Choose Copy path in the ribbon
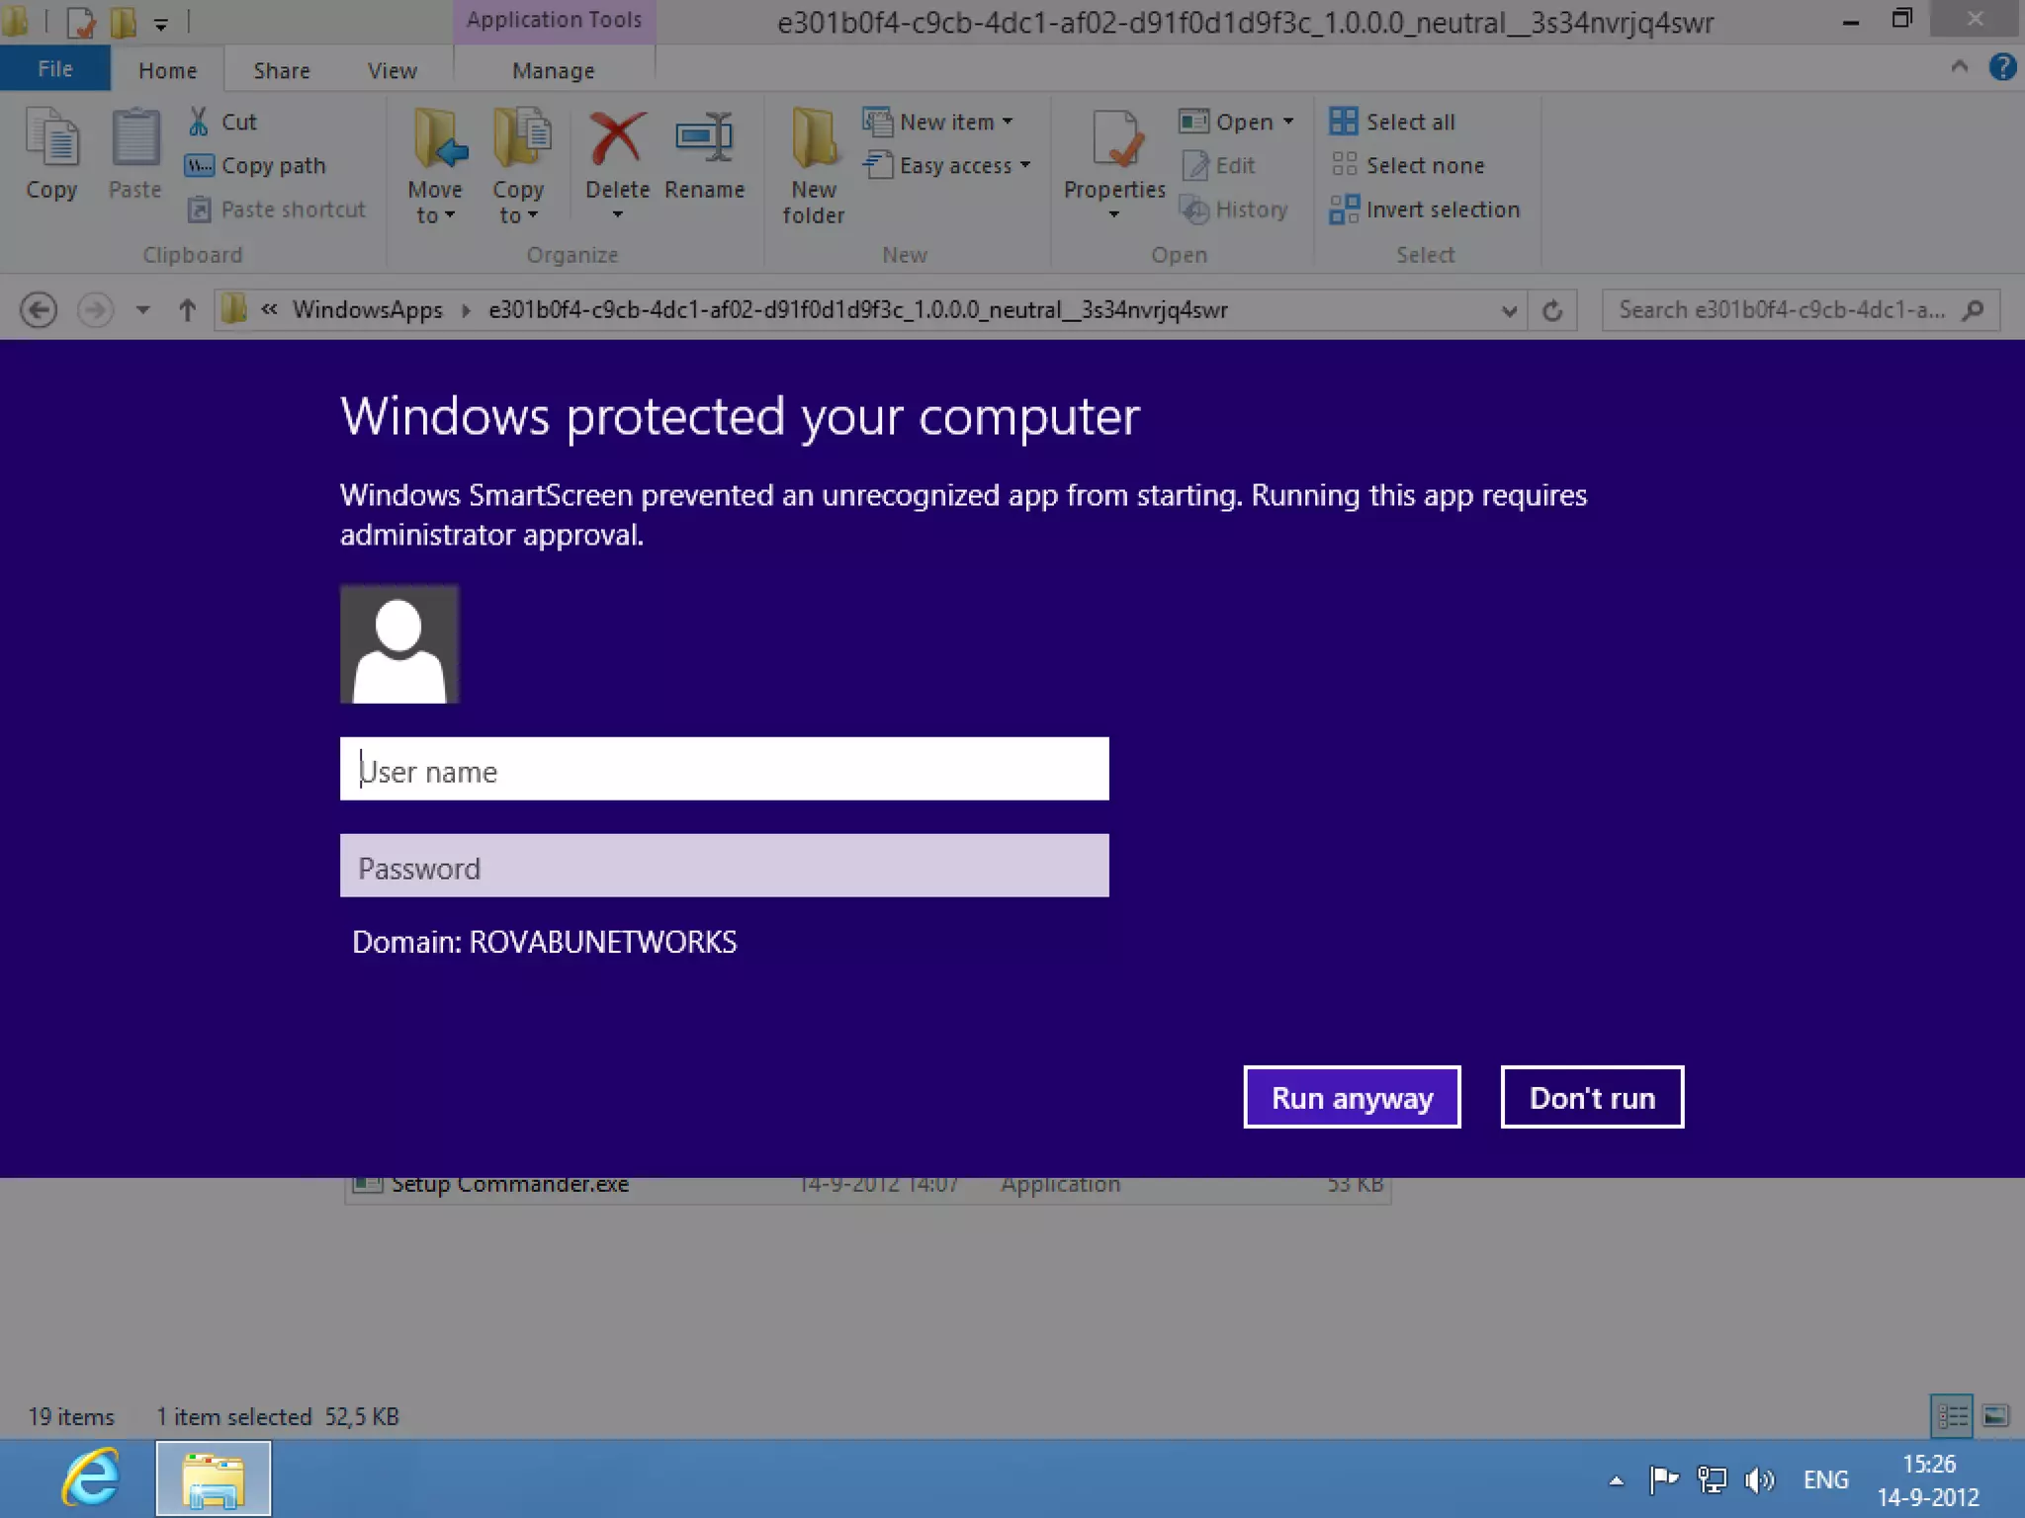 pyautogui.click(x=255, y=165)
